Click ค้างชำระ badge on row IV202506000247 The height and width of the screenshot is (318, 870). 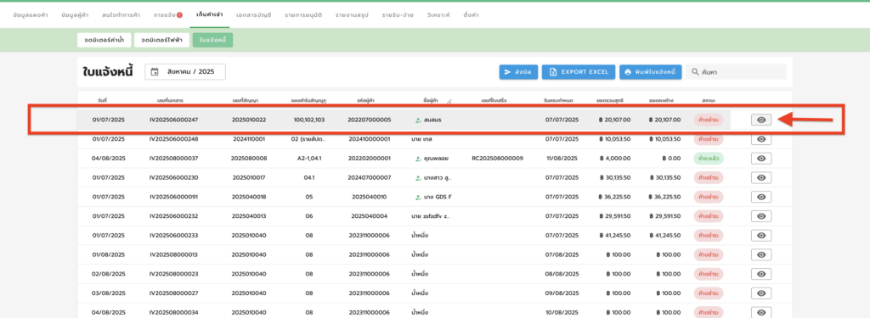pos(709,120)
